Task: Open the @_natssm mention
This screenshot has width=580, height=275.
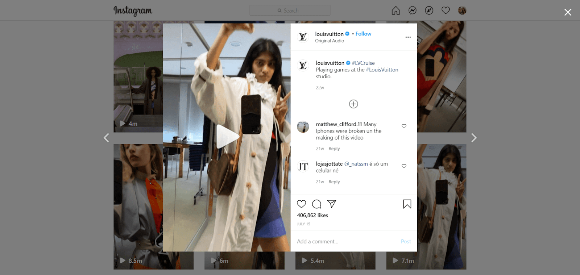Action: click(356, 164)
